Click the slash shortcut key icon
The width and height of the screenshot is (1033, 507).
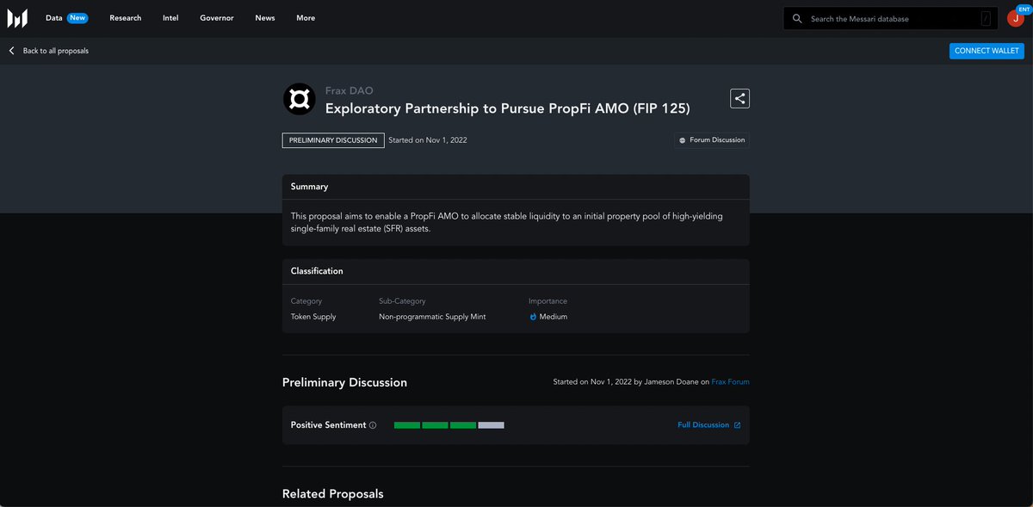tap(986, 19)
